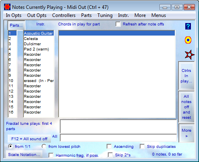This screenshot has width=199, height=162.
Task: Click the Parts... button
Action: point(16,25)
